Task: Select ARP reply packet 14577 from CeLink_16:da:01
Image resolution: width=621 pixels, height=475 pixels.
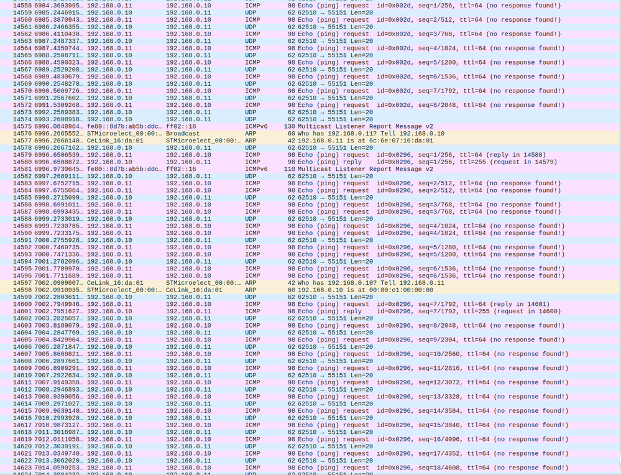Action: pos(310,141)
